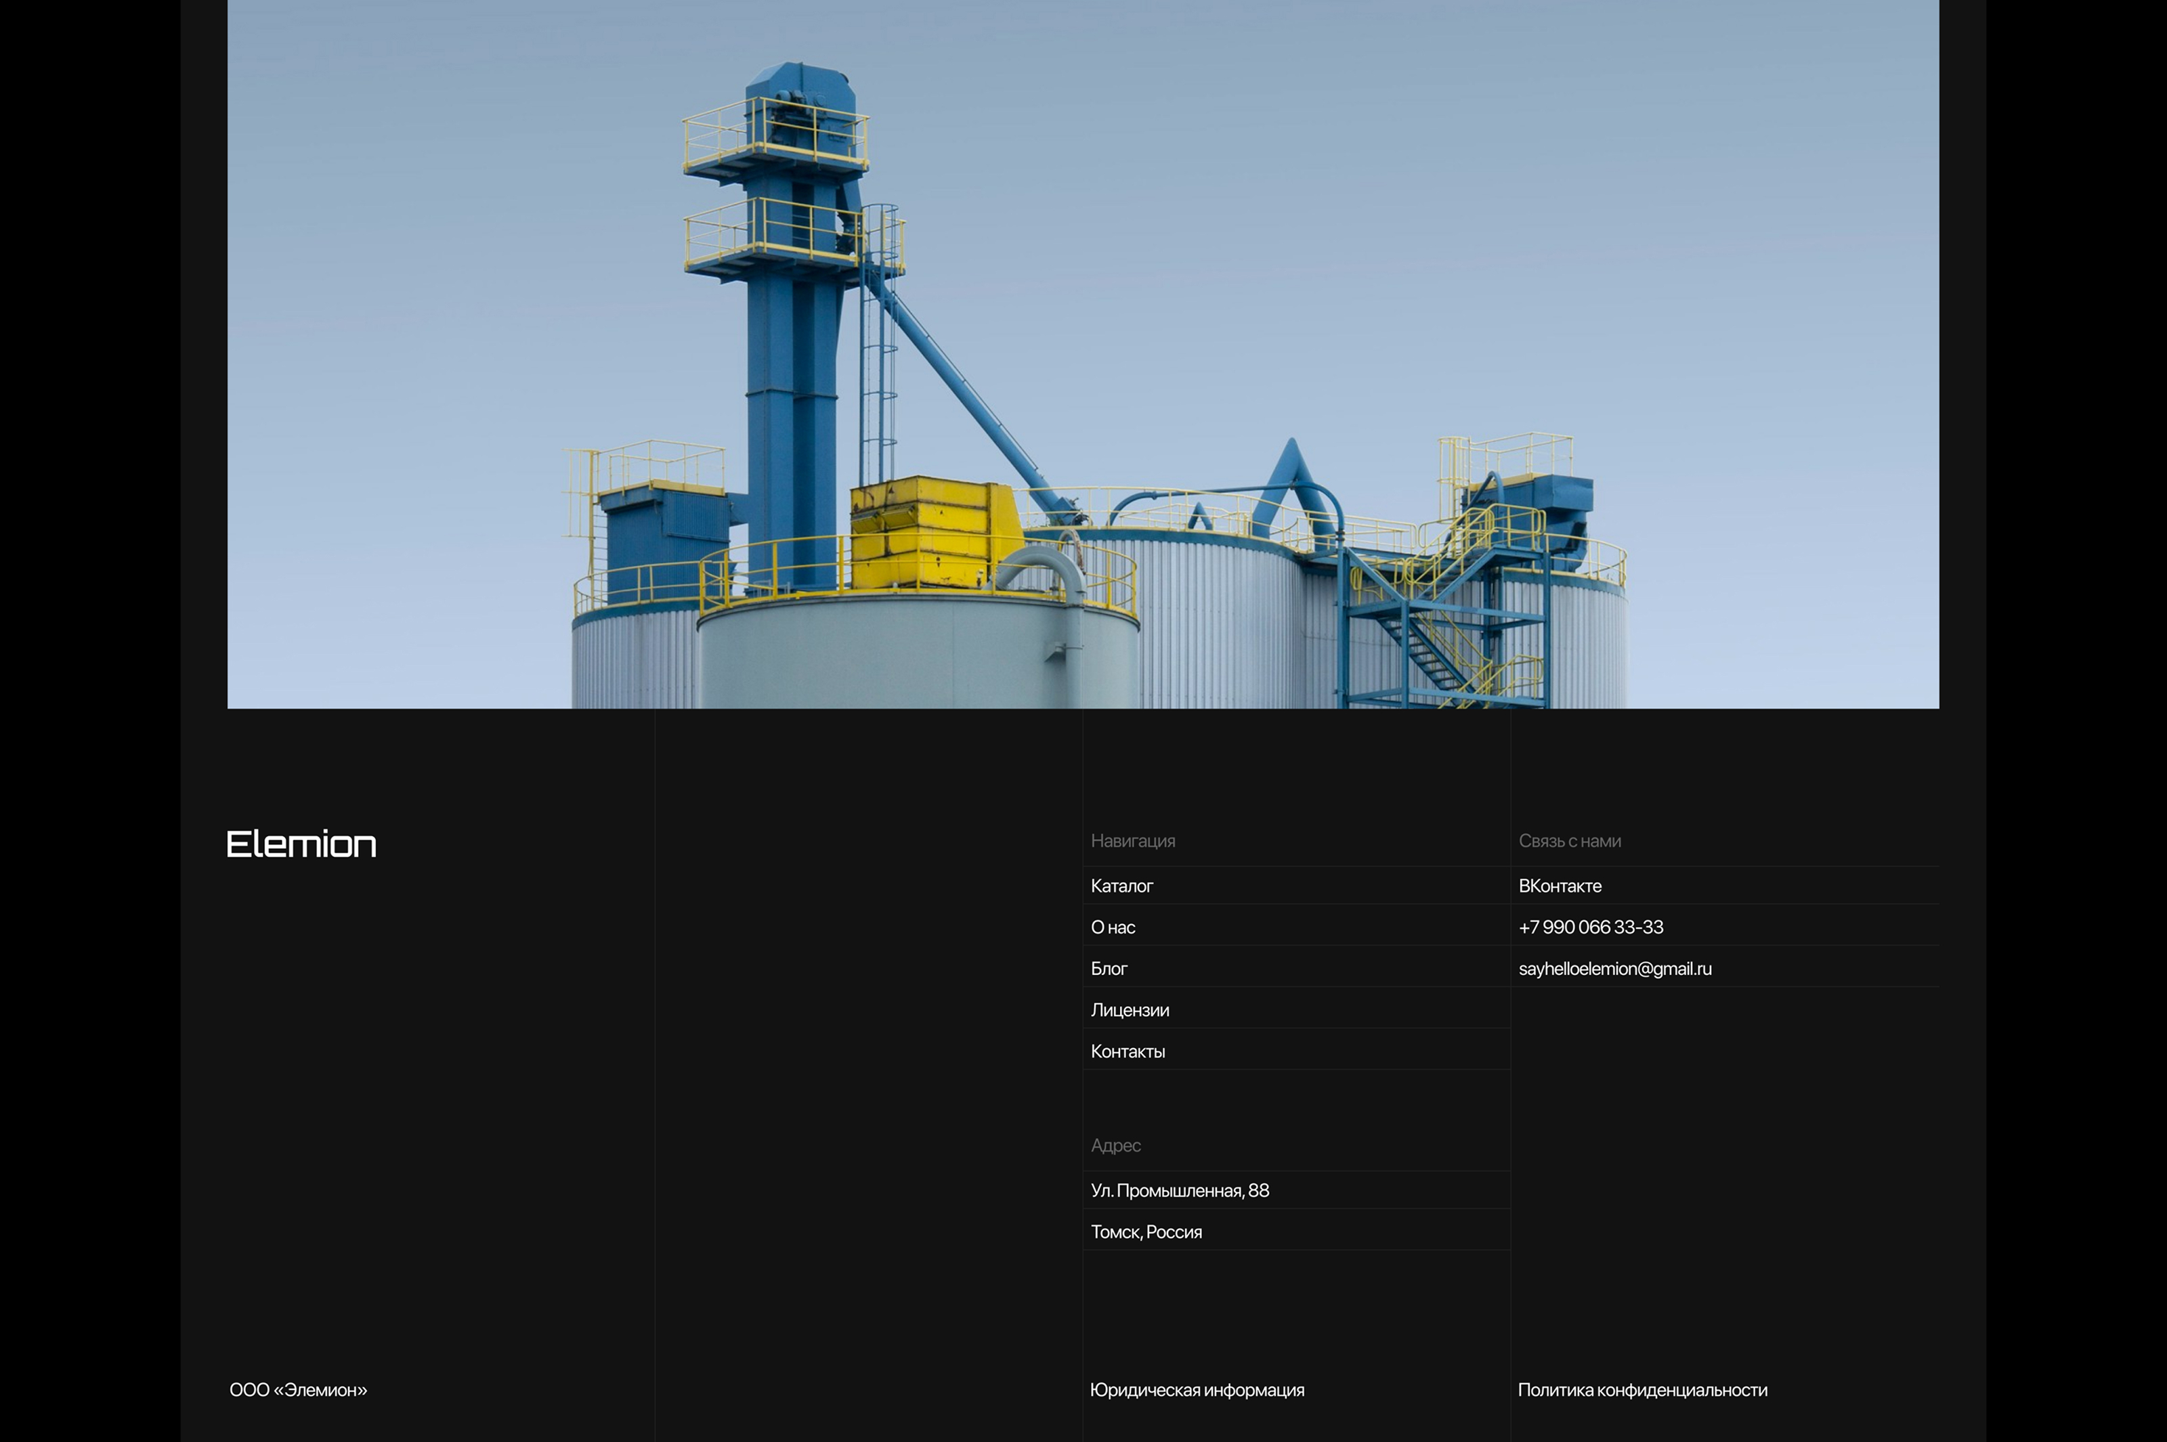Click the Томск, Россия address line
The image size is (2167, 1442).
1146,1231
